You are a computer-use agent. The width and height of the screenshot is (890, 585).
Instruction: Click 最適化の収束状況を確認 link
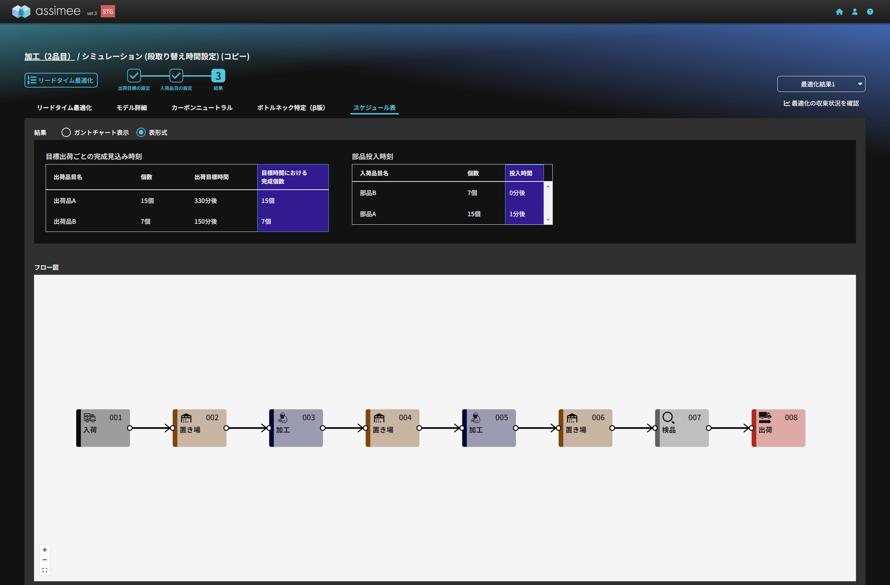coord(821,103)
